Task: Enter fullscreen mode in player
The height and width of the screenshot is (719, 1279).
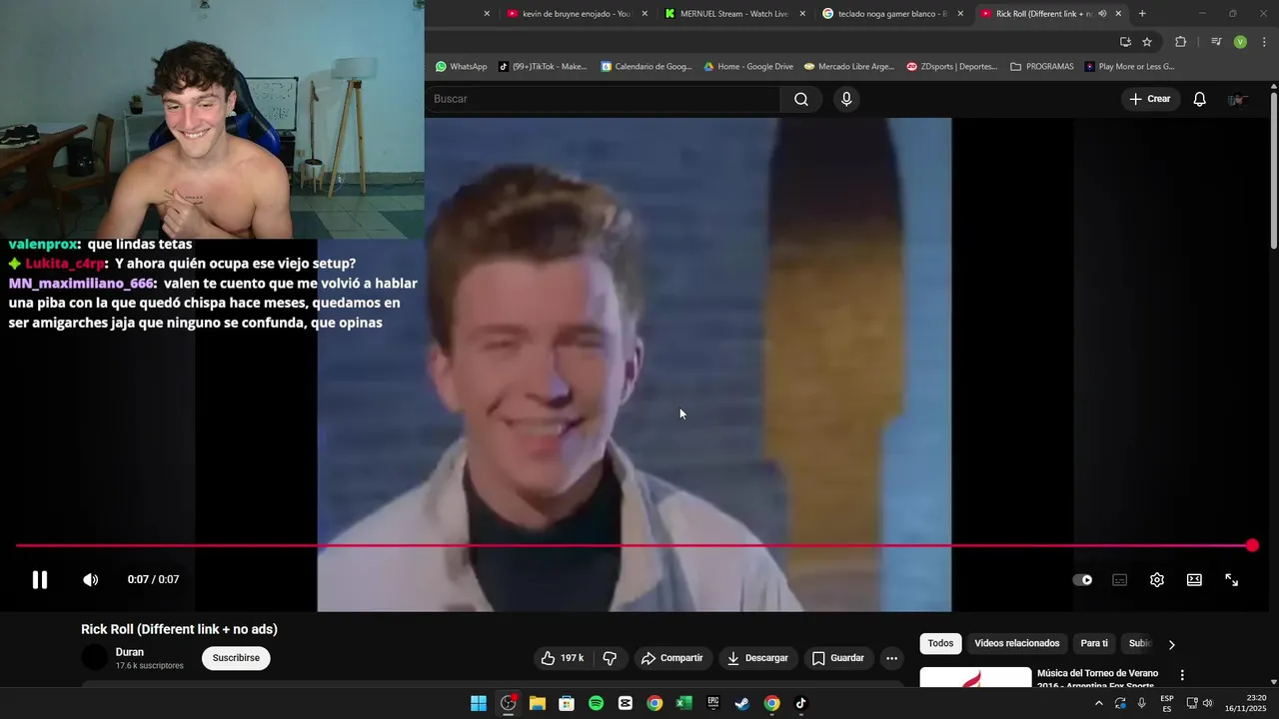Action: (x=1232, y=579)
